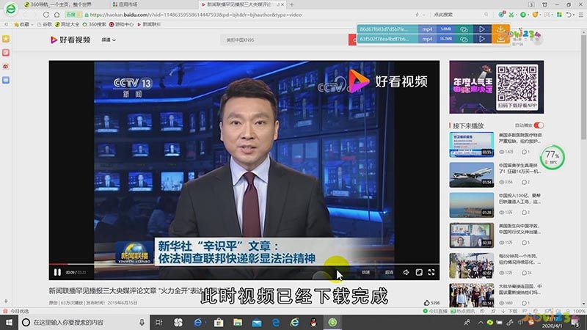Open video quality menu (超清) in player

[x=389, y=272]
